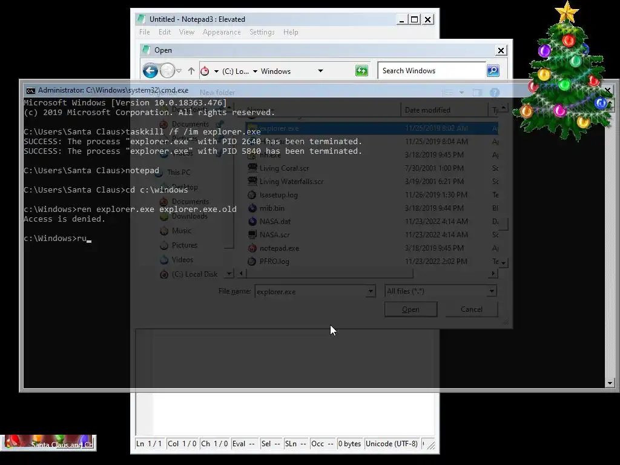Open the Settings menu in Notepad3
Viewport: 620px width, 465px height.
point(262,32)
